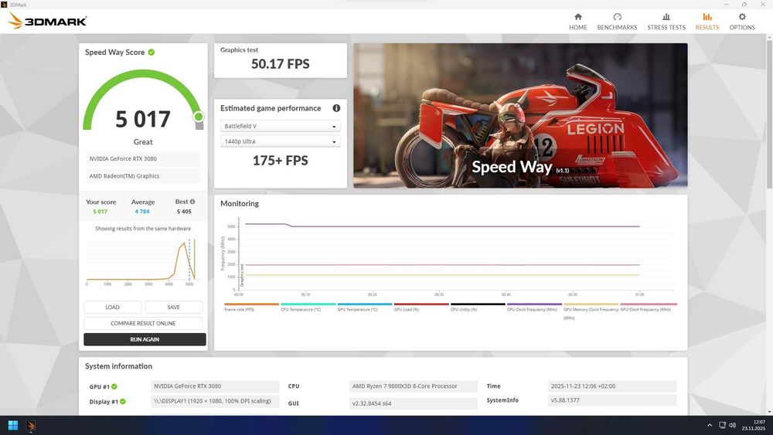The height and width of the screenshot is (435, 773).
Task: Switch to the BENCHMARKS tab
Action: coord(617,22)
